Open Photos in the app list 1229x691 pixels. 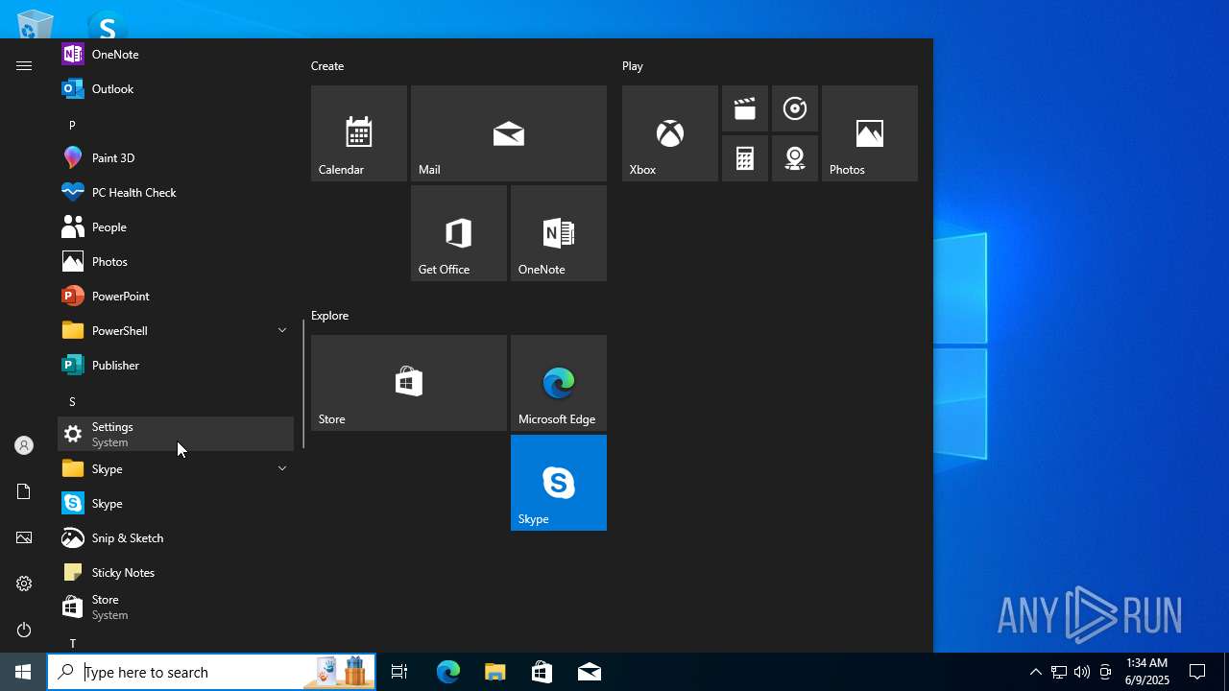176,261
